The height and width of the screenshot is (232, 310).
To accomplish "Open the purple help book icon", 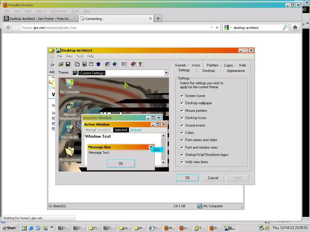I will click(x=133, y=64).
